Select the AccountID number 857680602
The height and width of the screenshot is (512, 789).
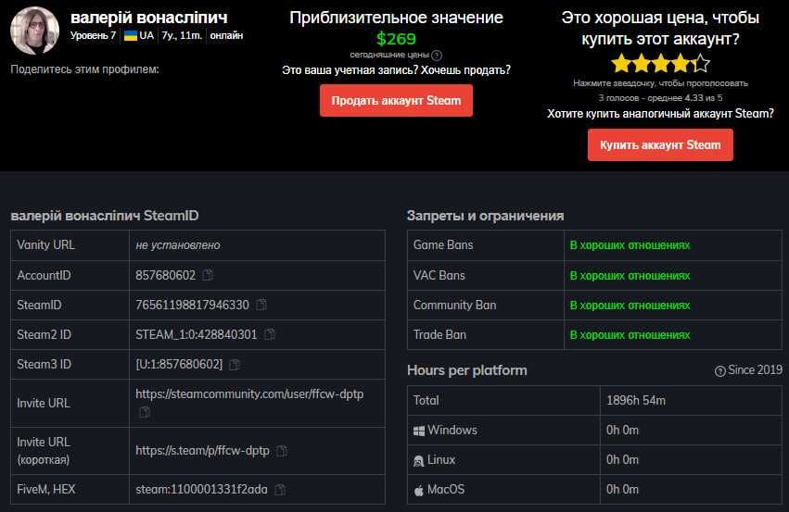click(165, 275)
